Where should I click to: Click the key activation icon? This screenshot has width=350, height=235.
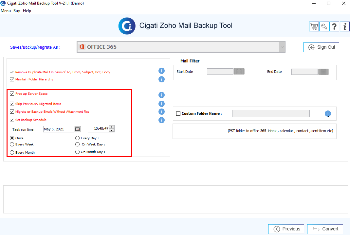324,26
